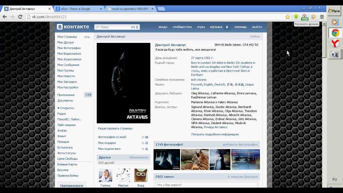Switch to much-su-geometry tab
This screenshot has height=193, width=343.
[130, 9]
